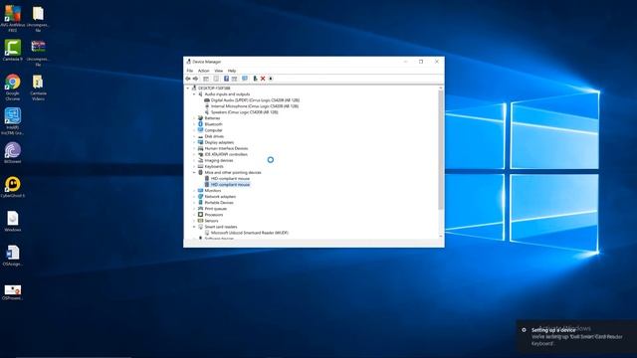Image resolution: width=637 pixels, height=358 pixels.
Task: Select AVG Antivirus Free desktop icon
Action: tap(13, 18)
